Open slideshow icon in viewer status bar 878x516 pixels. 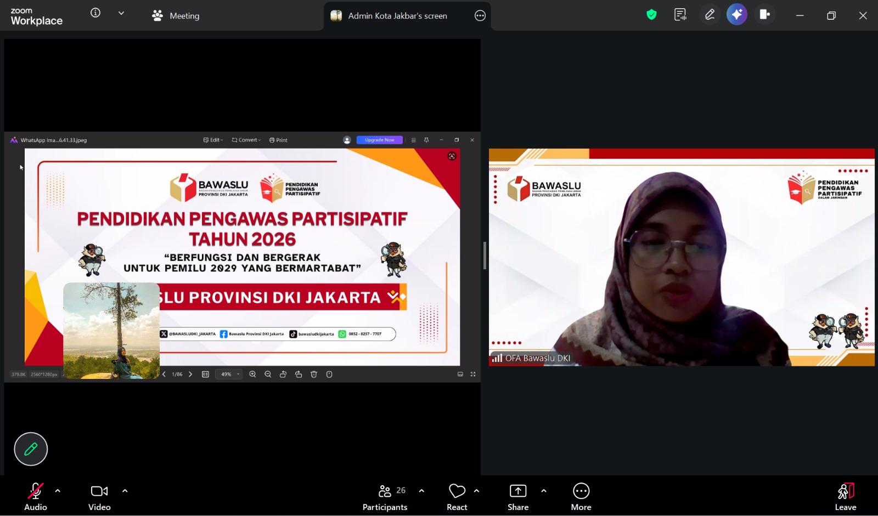(460, 375)
